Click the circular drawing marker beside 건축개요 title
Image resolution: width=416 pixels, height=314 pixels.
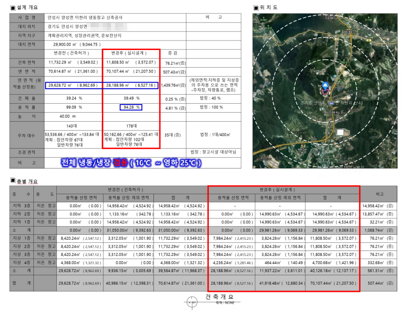192,302
